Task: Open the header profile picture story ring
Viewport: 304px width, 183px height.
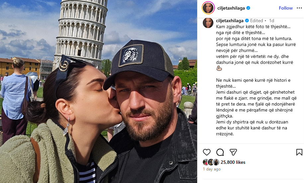Action: point(208,8)
